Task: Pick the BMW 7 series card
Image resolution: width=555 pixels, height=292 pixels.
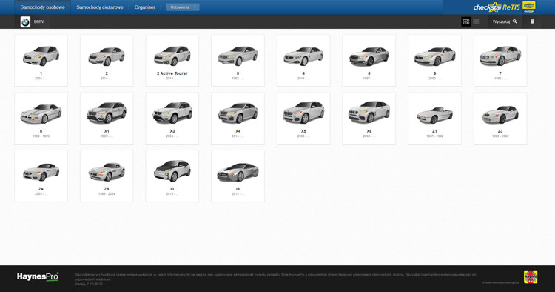Action: [500, 60]
